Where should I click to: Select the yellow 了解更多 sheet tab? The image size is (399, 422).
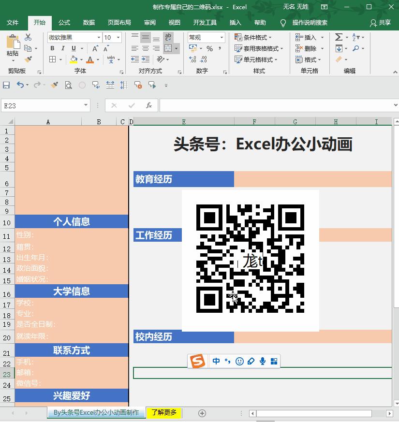tap(163, 413)
